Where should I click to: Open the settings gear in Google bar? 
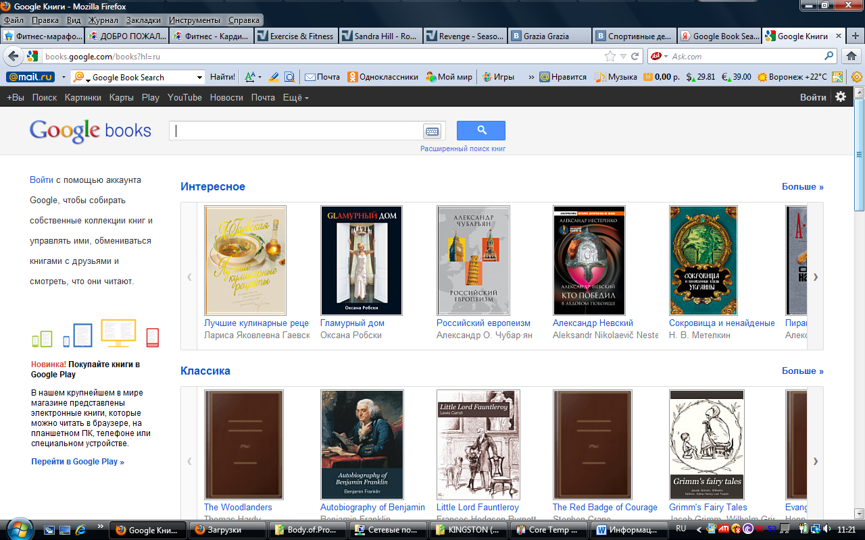point(841,97)
